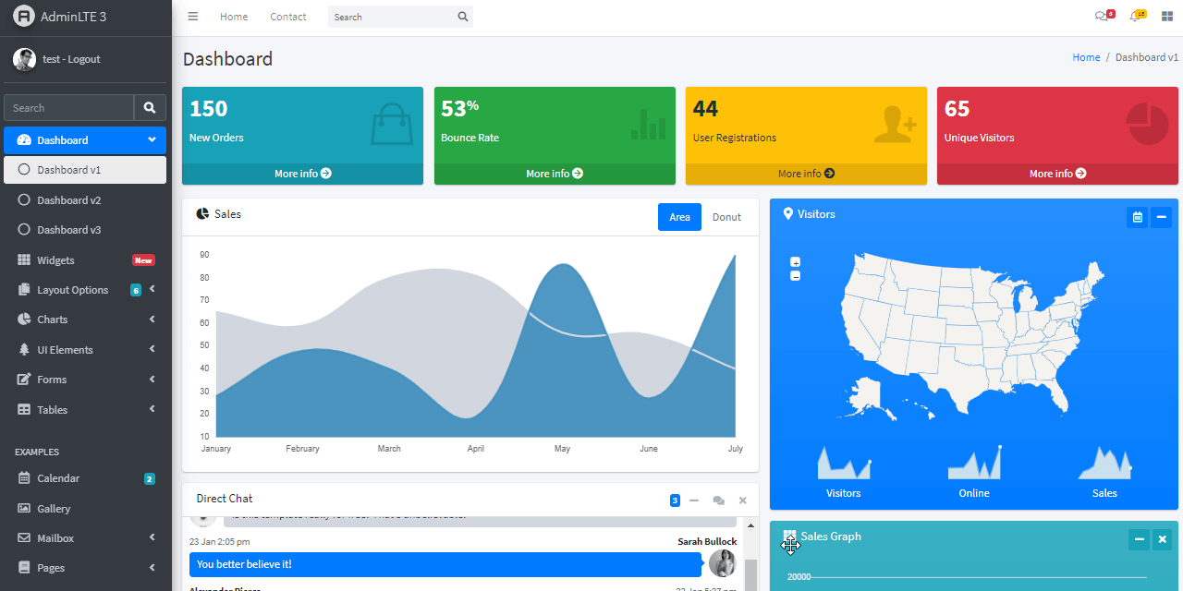
Task: Open the Contact menu item
Action: coord(287,16)
